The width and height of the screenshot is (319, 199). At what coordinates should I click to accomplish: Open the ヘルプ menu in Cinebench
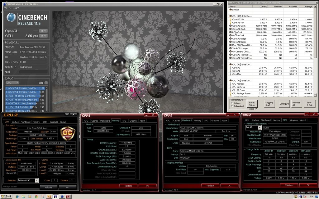(x=16, y=8)
